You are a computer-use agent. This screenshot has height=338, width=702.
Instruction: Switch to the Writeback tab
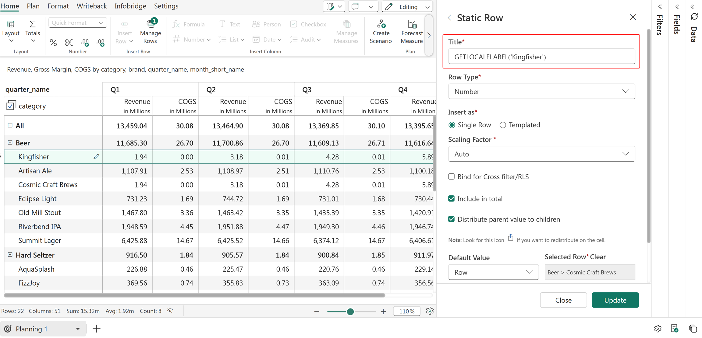click(92, 6)
